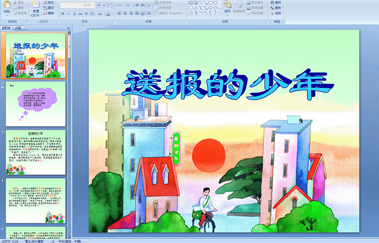
Task: Select slide 2 thumbnail with purple cloud
Action: click(36, 104)
